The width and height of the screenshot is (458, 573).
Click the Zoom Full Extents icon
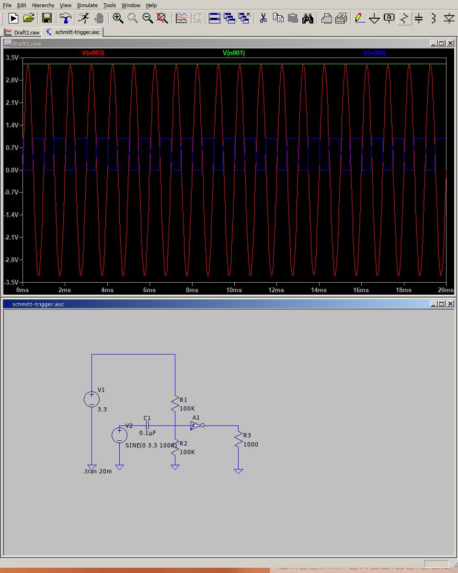coord(162,18)
